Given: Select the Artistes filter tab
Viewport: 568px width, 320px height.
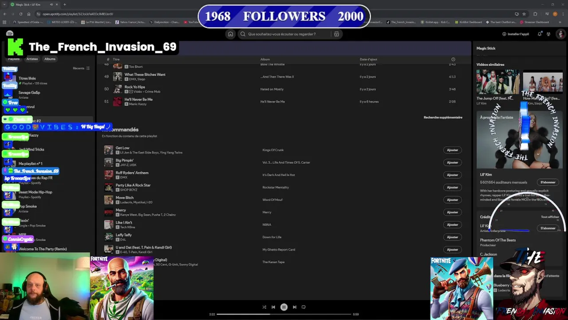Looking at the screenshot, I should coord(32,59).
